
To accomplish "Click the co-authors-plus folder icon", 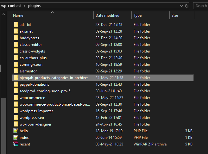I will pyautogui.click(x=16, y=58).
